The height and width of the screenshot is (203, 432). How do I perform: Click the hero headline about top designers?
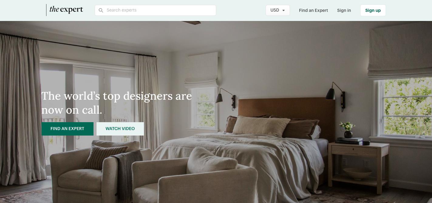117,103
